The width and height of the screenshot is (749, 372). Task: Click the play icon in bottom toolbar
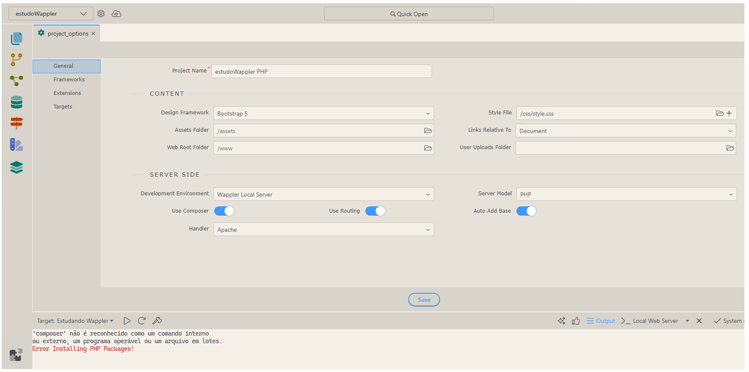[x=127, y=321]
